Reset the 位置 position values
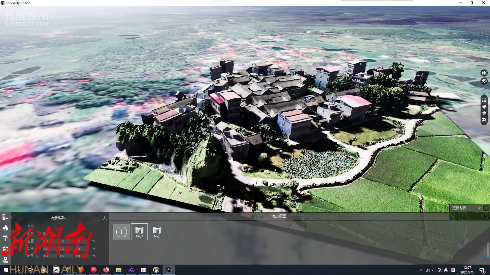 point(94,241)
